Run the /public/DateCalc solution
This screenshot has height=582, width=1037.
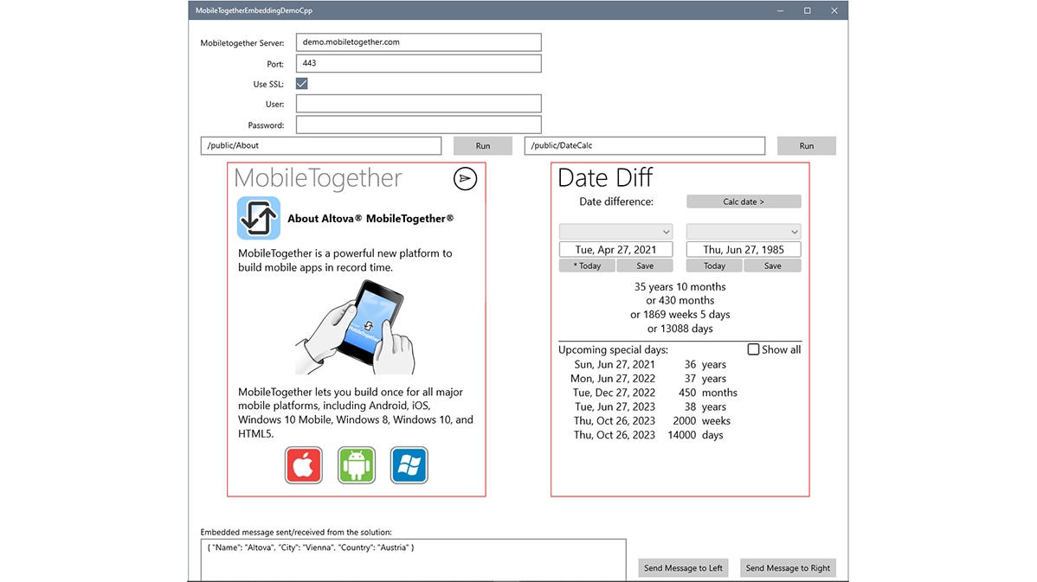(x=806, y=146)
